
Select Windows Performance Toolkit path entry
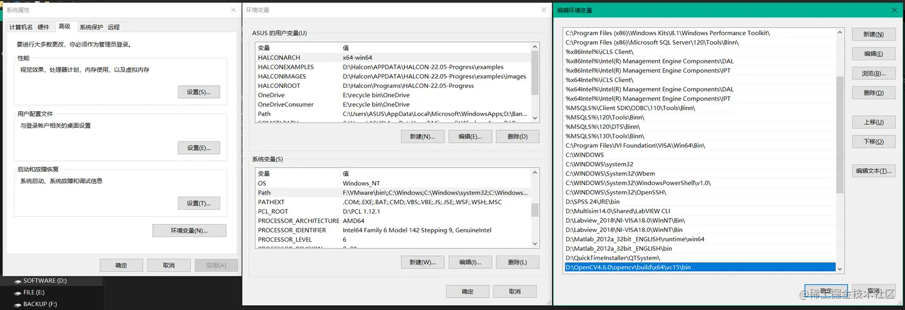pos(700,33)
